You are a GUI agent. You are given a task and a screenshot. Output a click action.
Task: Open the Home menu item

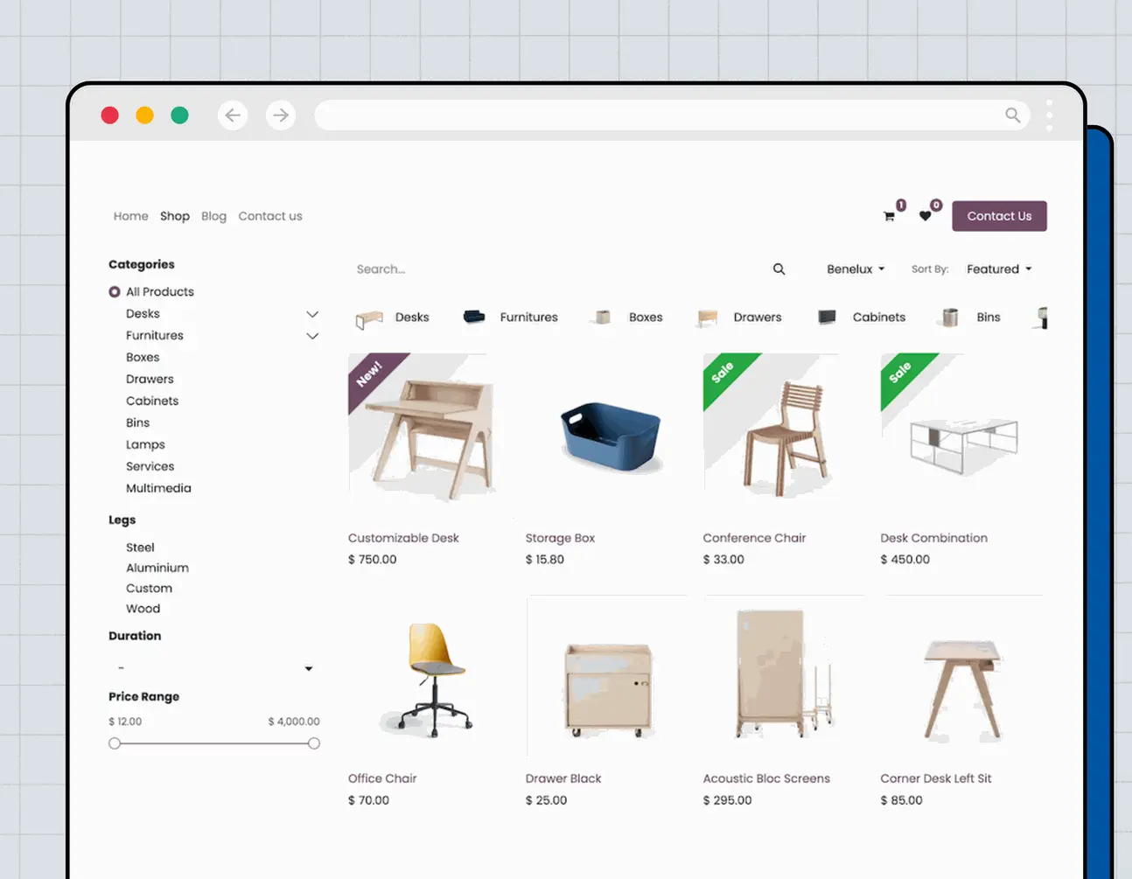(130, 216)
